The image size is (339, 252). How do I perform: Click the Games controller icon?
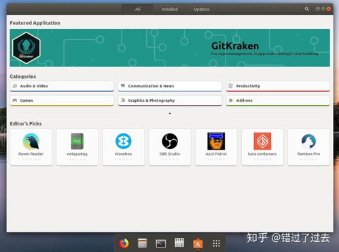pos(15,100)
